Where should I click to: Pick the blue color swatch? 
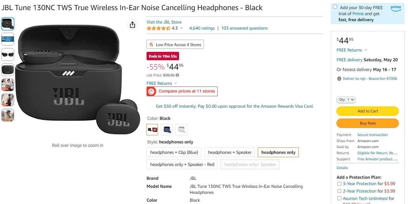[x=167, y=129]
